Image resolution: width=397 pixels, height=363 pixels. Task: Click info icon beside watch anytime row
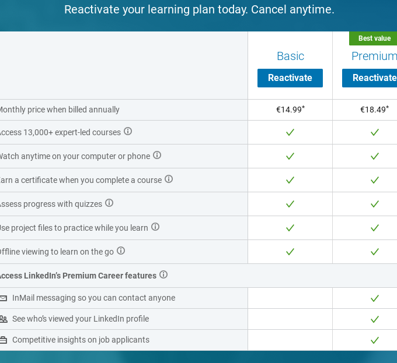point(157,156)
